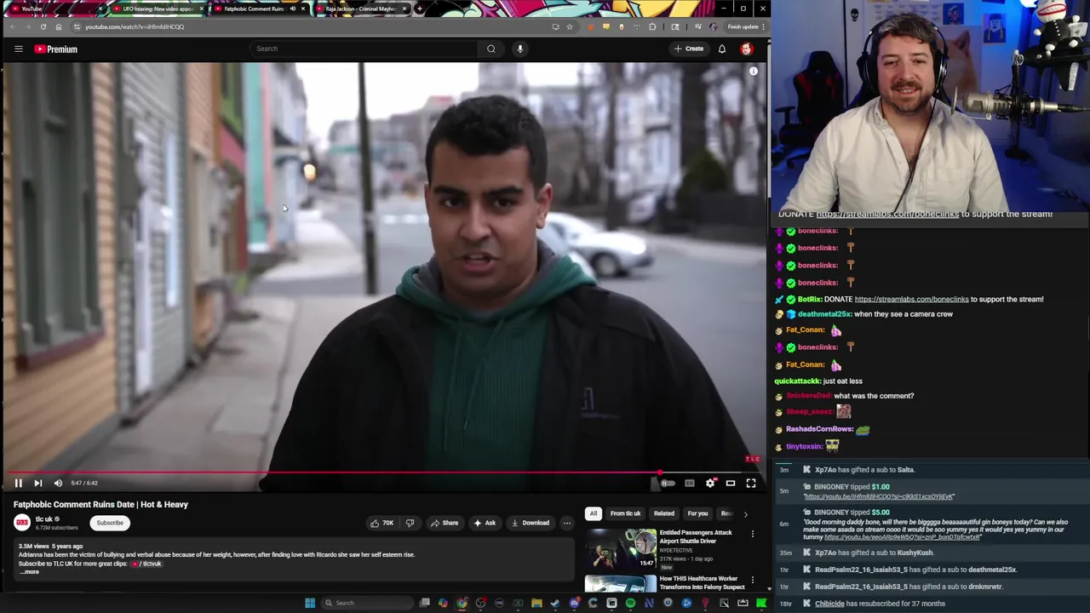Open YouTube notifications bell
Screen dimensions: 1090x613
tap(722, 49)
